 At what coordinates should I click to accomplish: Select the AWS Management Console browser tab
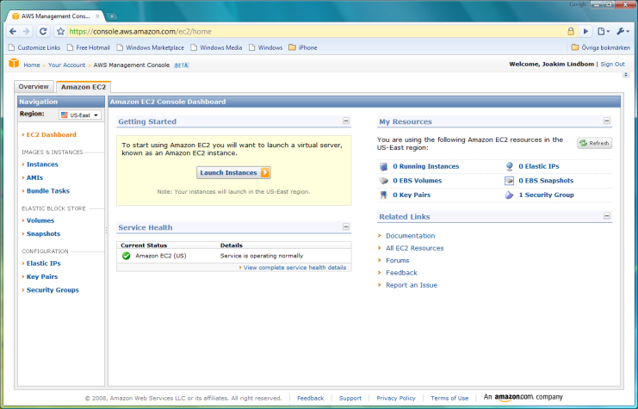(x=56, y=16)
